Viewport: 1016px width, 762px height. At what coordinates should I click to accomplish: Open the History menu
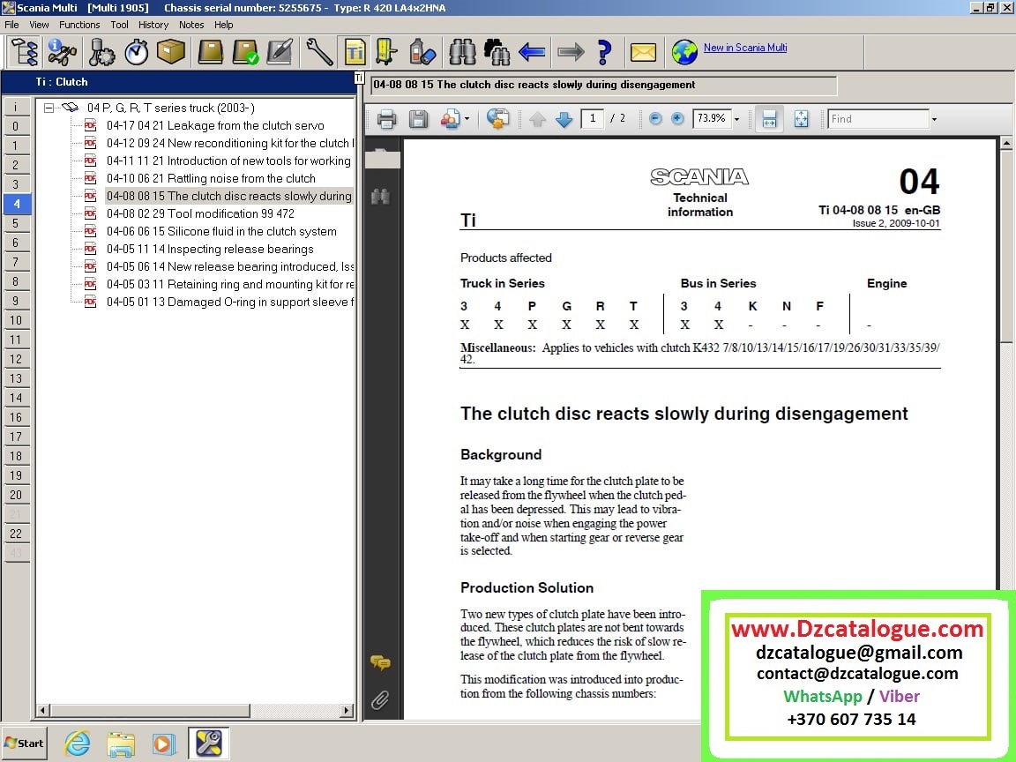click(x=153, y=25)
